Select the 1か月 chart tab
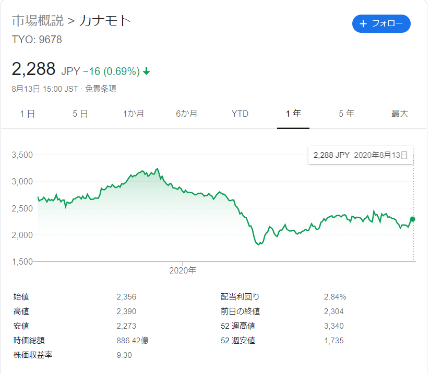This screenshot has height=374, width=430. click(134, 114)
